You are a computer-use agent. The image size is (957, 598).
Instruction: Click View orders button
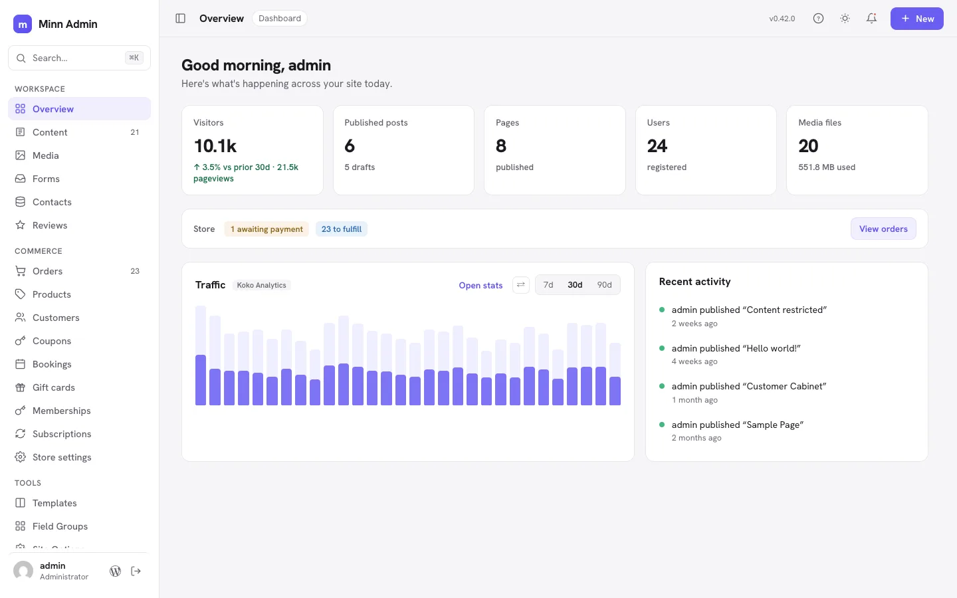point(883,229)
